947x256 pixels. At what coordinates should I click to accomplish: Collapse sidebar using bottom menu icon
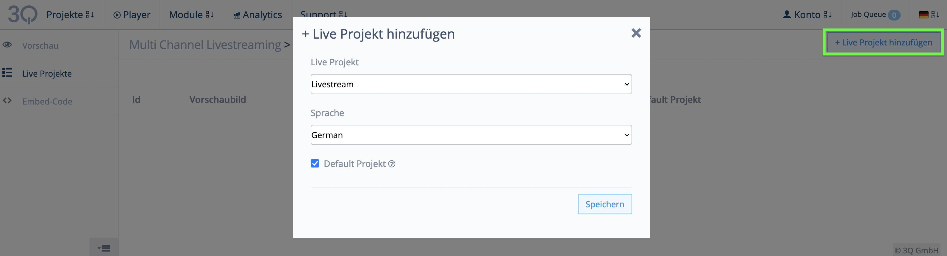tap(104, 248)
